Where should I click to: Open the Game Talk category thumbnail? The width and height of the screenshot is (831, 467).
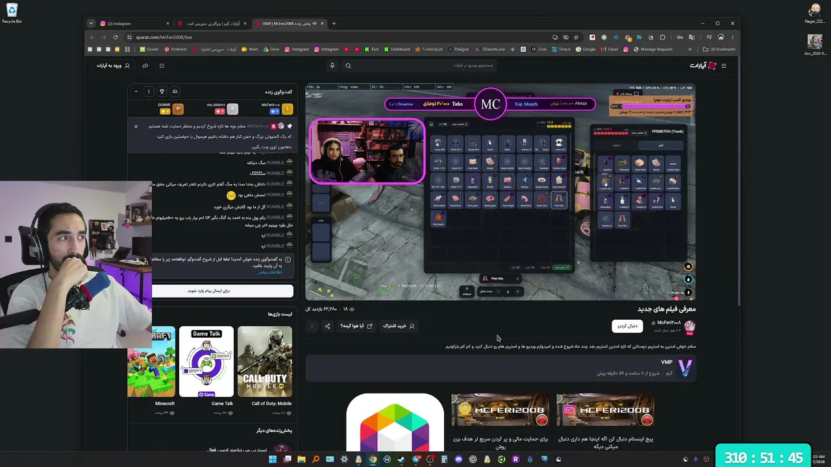click(206, 362)
